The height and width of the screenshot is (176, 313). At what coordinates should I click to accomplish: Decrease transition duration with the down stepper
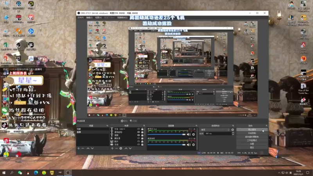point(233,135)
